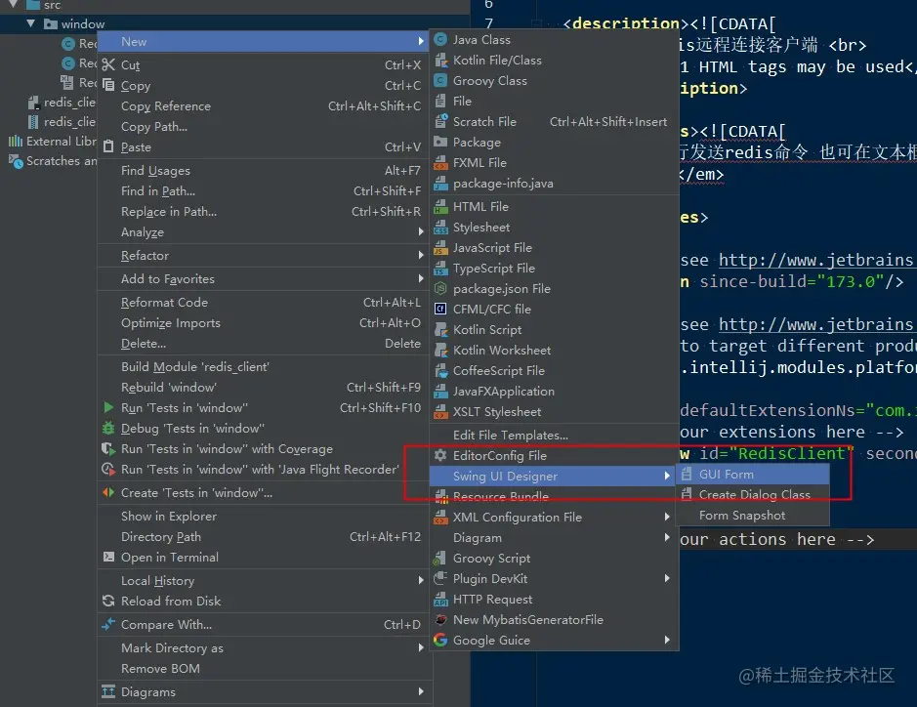Click the Java Class icon
This screenshot has height=707, width=917.
pos(440,40)
